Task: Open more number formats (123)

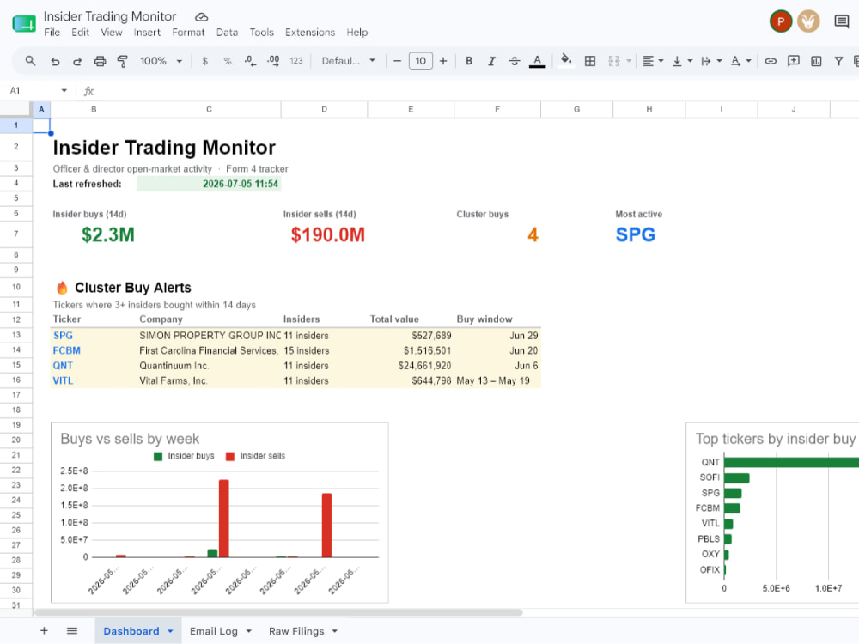Action: coord(296,61)
